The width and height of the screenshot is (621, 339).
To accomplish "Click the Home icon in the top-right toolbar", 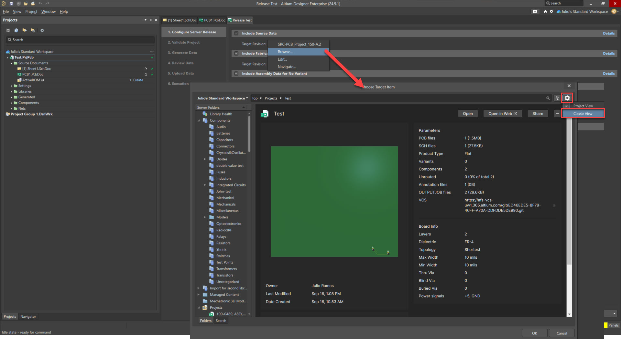I will tap(545, 12).
